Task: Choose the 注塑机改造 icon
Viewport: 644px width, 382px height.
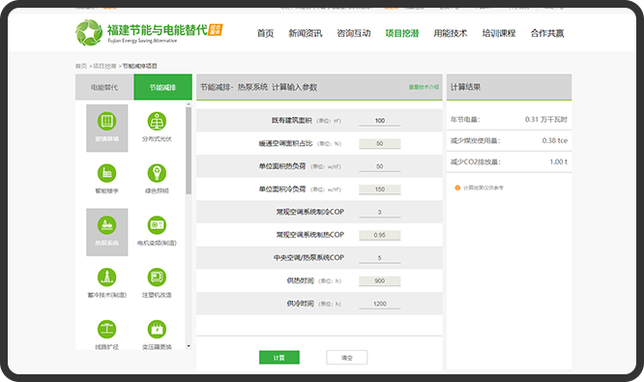Action: tap(157, 278)
